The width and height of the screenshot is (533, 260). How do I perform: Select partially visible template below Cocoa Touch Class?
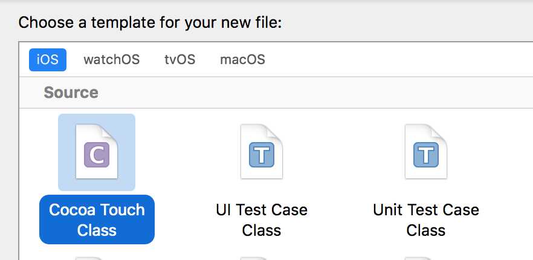point(97,258)
